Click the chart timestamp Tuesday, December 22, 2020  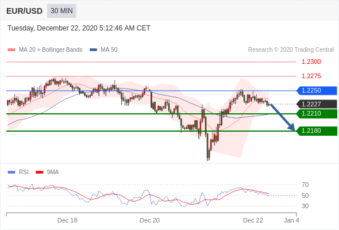pyautogui.click(x=79, y=28)
